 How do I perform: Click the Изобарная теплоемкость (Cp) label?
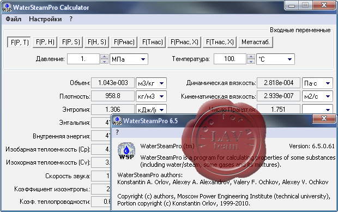[48, 149]
